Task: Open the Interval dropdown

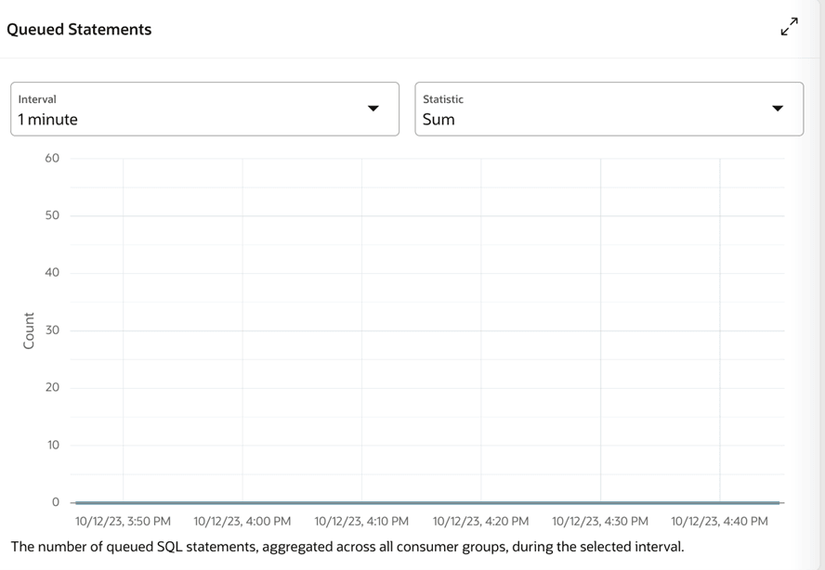Action: click(x=204, y=109)
